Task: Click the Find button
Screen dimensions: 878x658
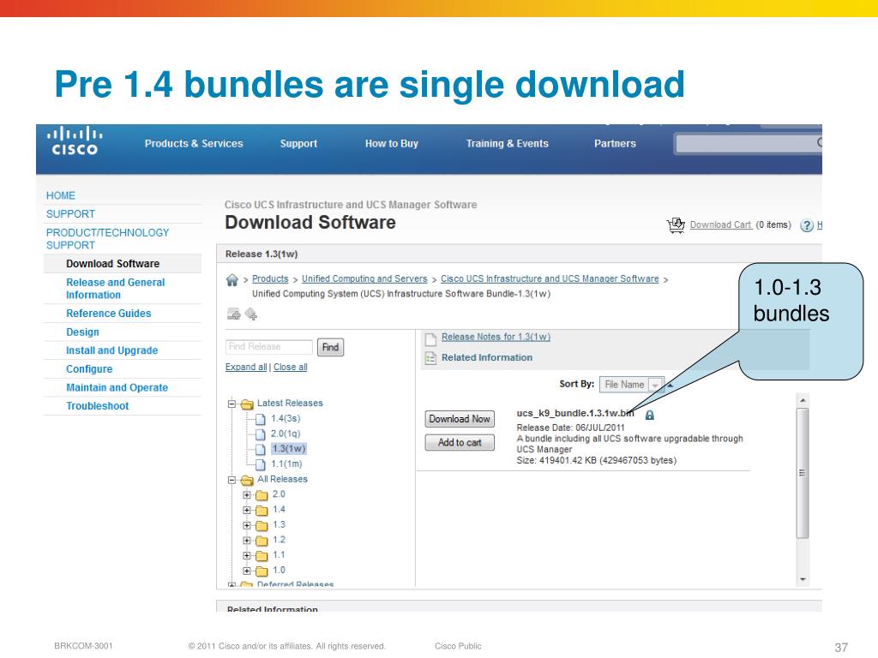Action: point(330,347)
